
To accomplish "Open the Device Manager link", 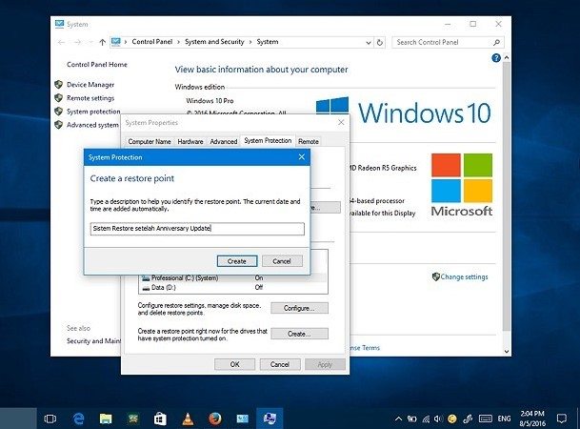I will (x=90, y=84).
